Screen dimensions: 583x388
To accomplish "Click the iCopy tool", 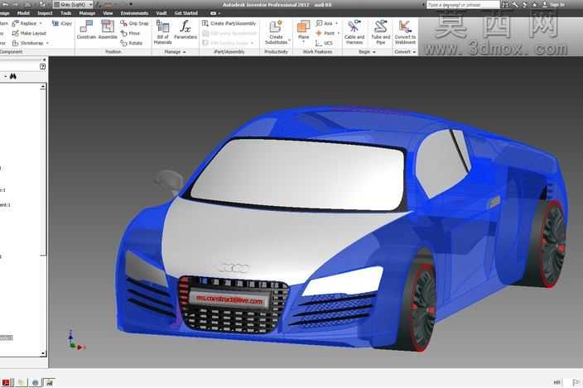I will (x=62, y=23).
